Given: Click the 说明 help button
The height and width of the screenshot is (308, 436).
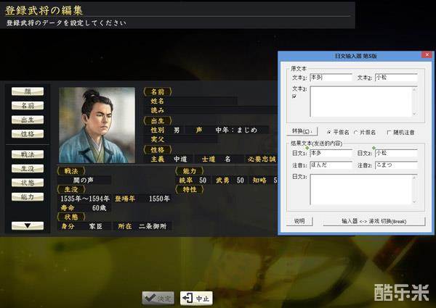Looking at the screenshot, I should 299,221.
